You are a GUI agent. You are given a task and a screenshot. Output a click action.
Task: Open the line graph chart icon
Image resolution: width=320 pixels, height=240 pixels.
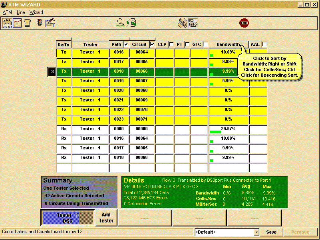pos(17,23)
